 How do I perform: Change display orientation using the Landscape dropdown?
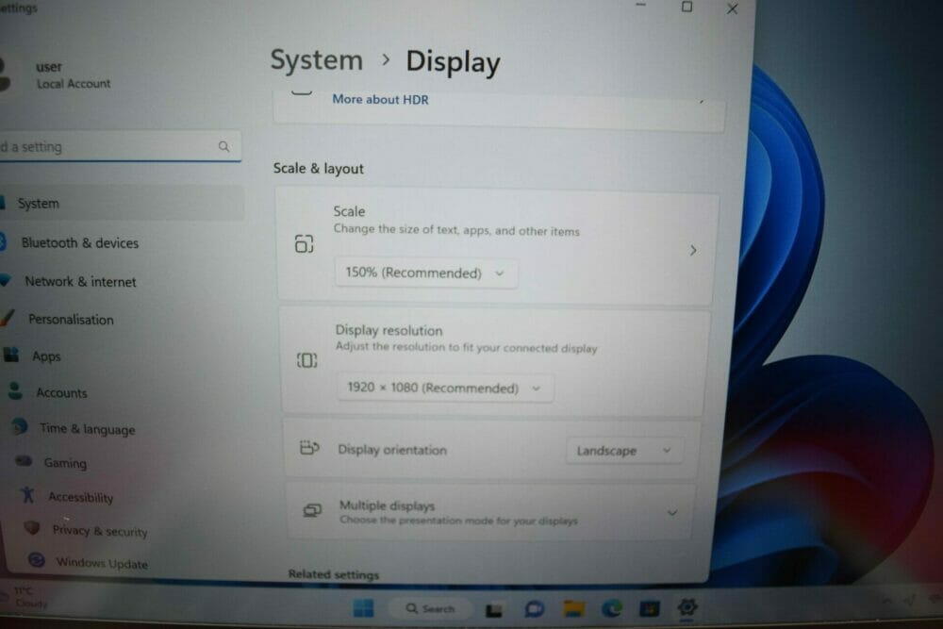tap(623, 451)
